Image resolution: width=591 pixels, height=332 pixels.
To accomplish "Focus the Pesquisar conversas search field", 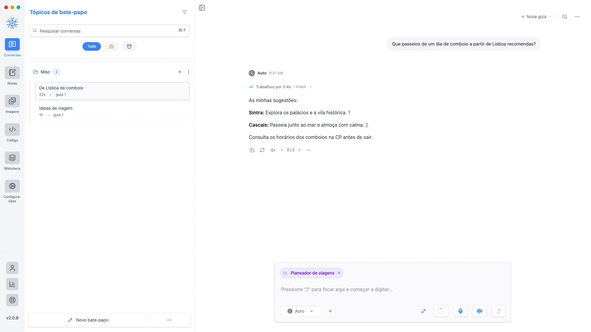I will (110, 31).
